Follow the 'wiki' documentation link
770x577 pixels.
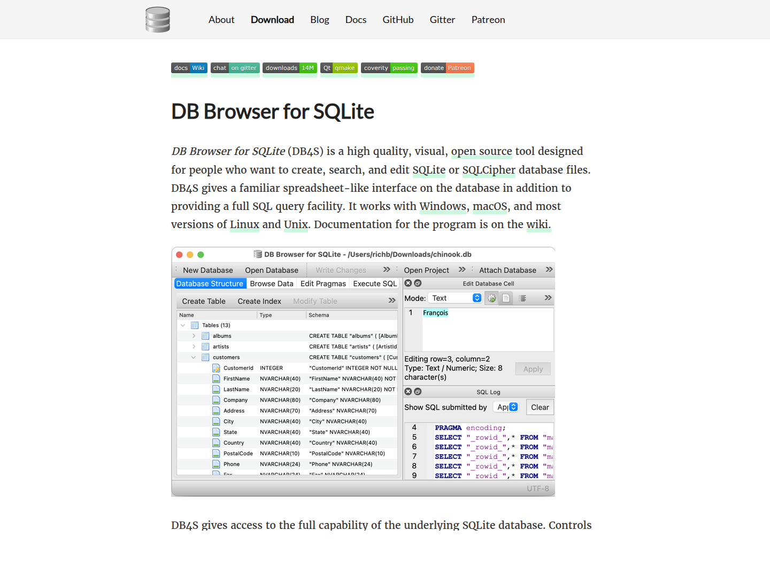point(537,224)
